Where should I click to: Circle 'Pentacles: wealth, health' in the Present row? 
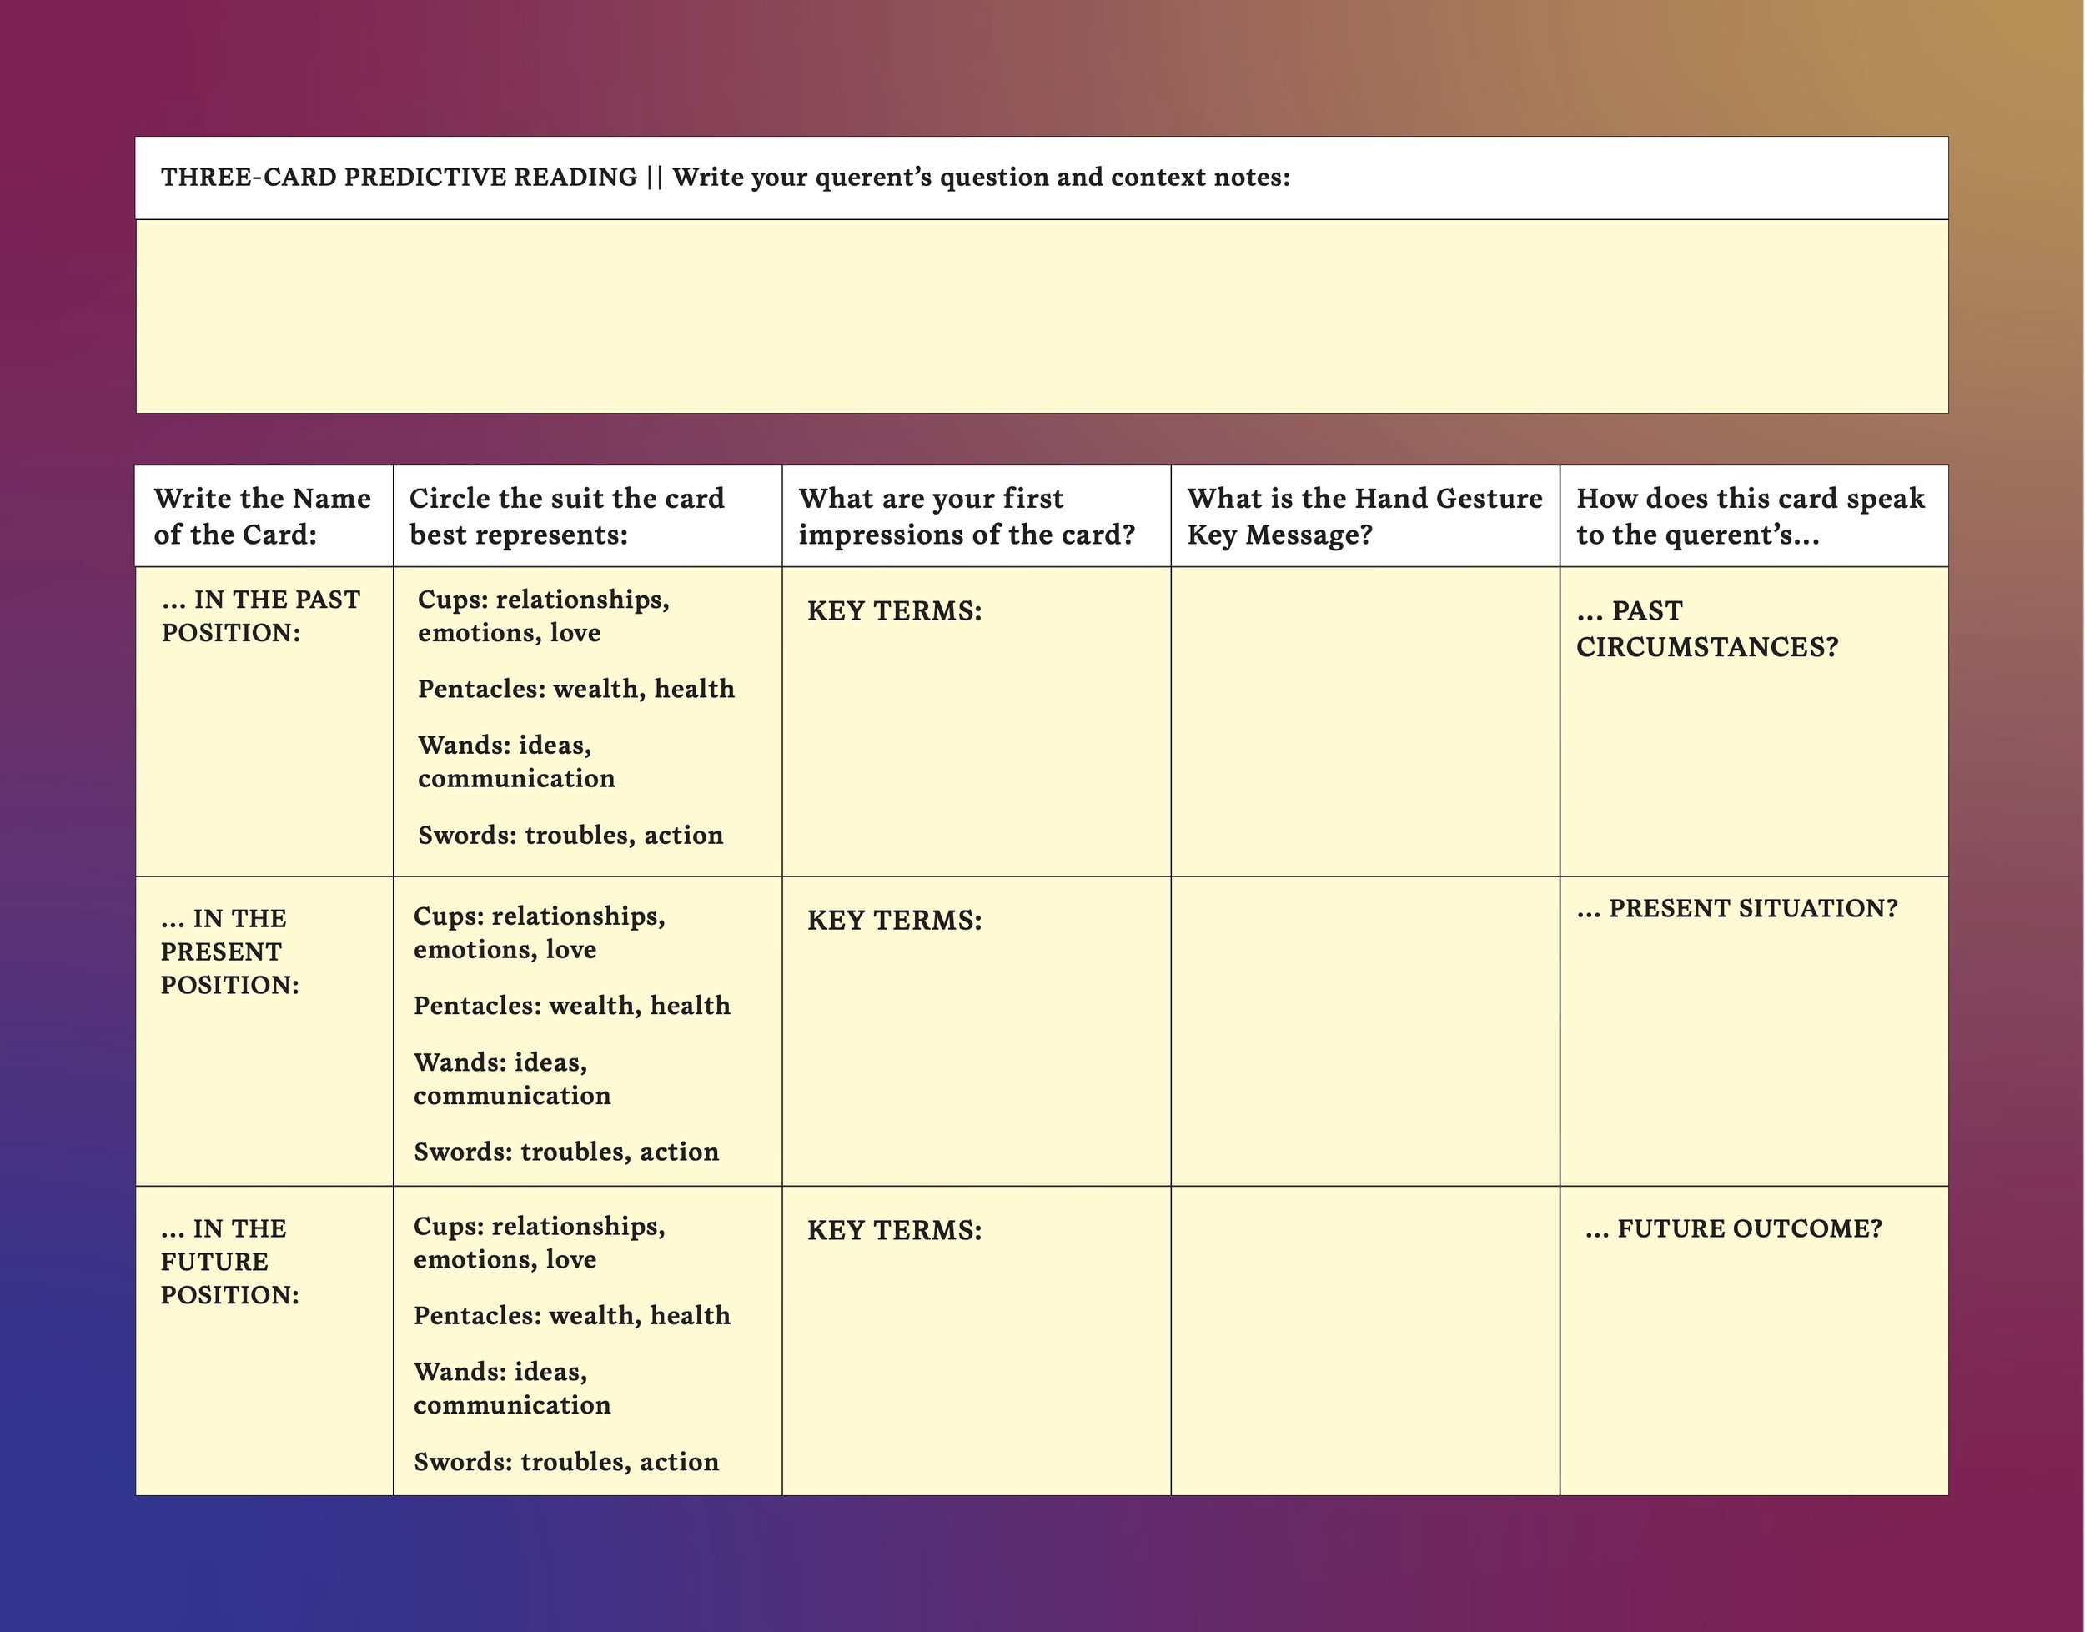pyautogui.click(x=572, y=1005)
